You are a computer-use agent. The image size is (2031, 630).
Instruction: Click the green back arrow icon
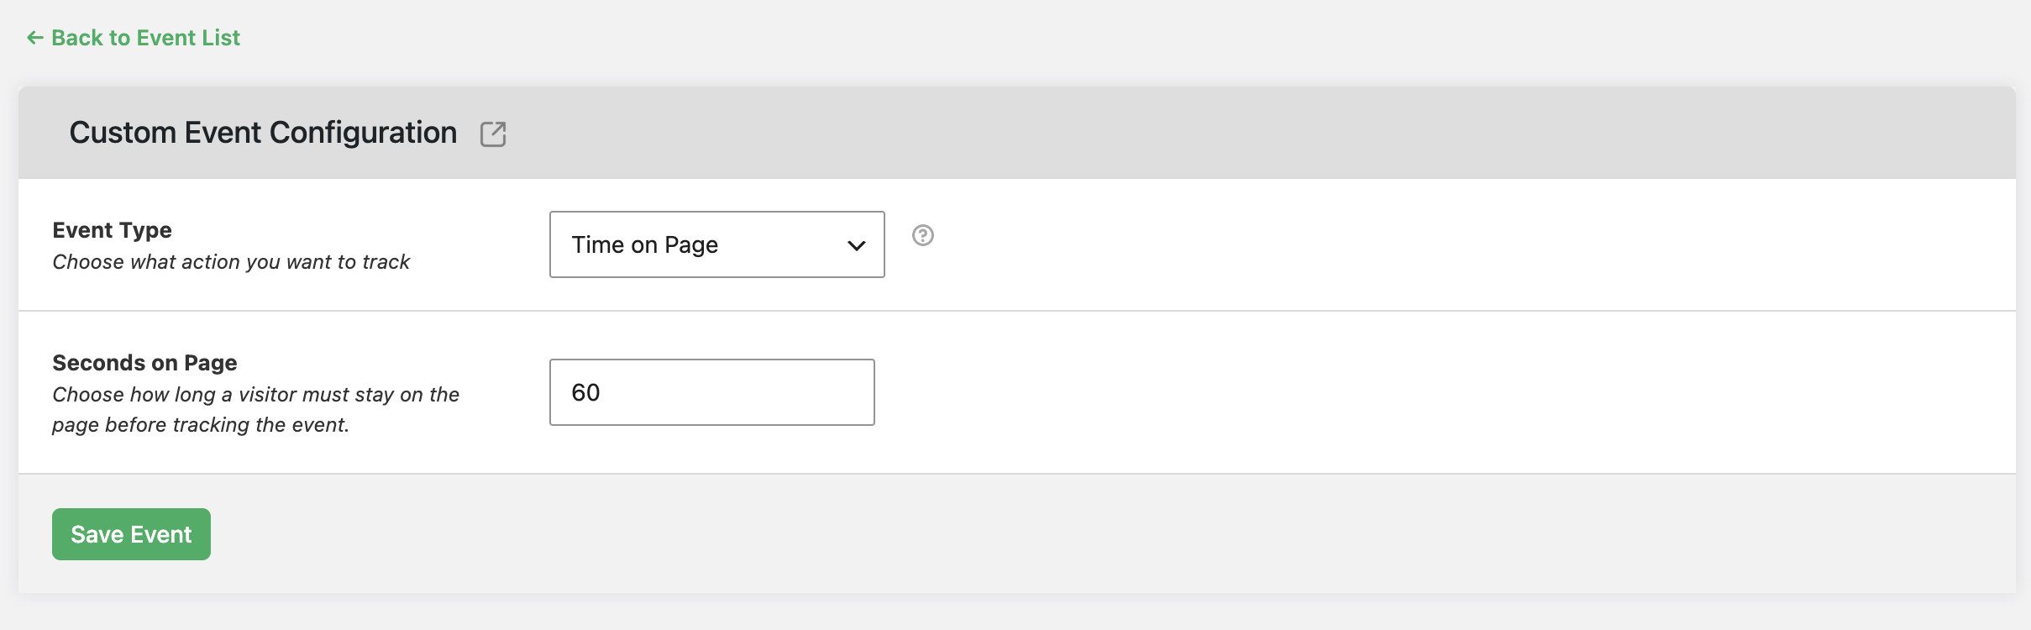[34, 38]
